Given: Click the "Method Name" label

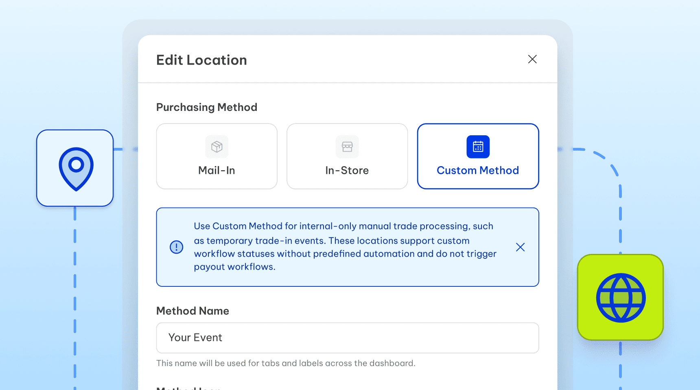Looking at the screenshot, I should (x=193, y=311).
